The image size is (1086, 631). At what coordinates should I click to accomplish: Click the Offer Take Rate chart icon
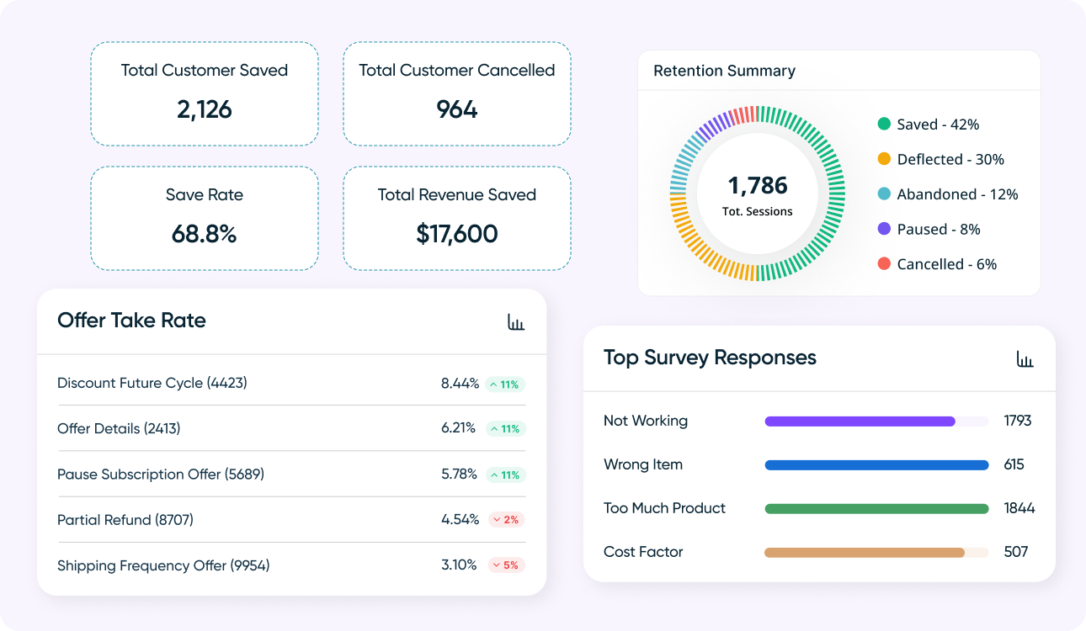click(x=516, y=321)
